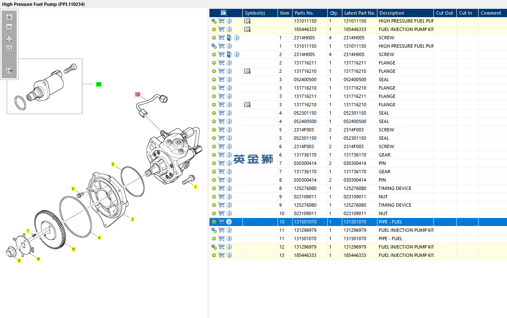Open the blue book icon for item 2 SCREW
This screenshot has height=318, width=507.
[229, 54]
